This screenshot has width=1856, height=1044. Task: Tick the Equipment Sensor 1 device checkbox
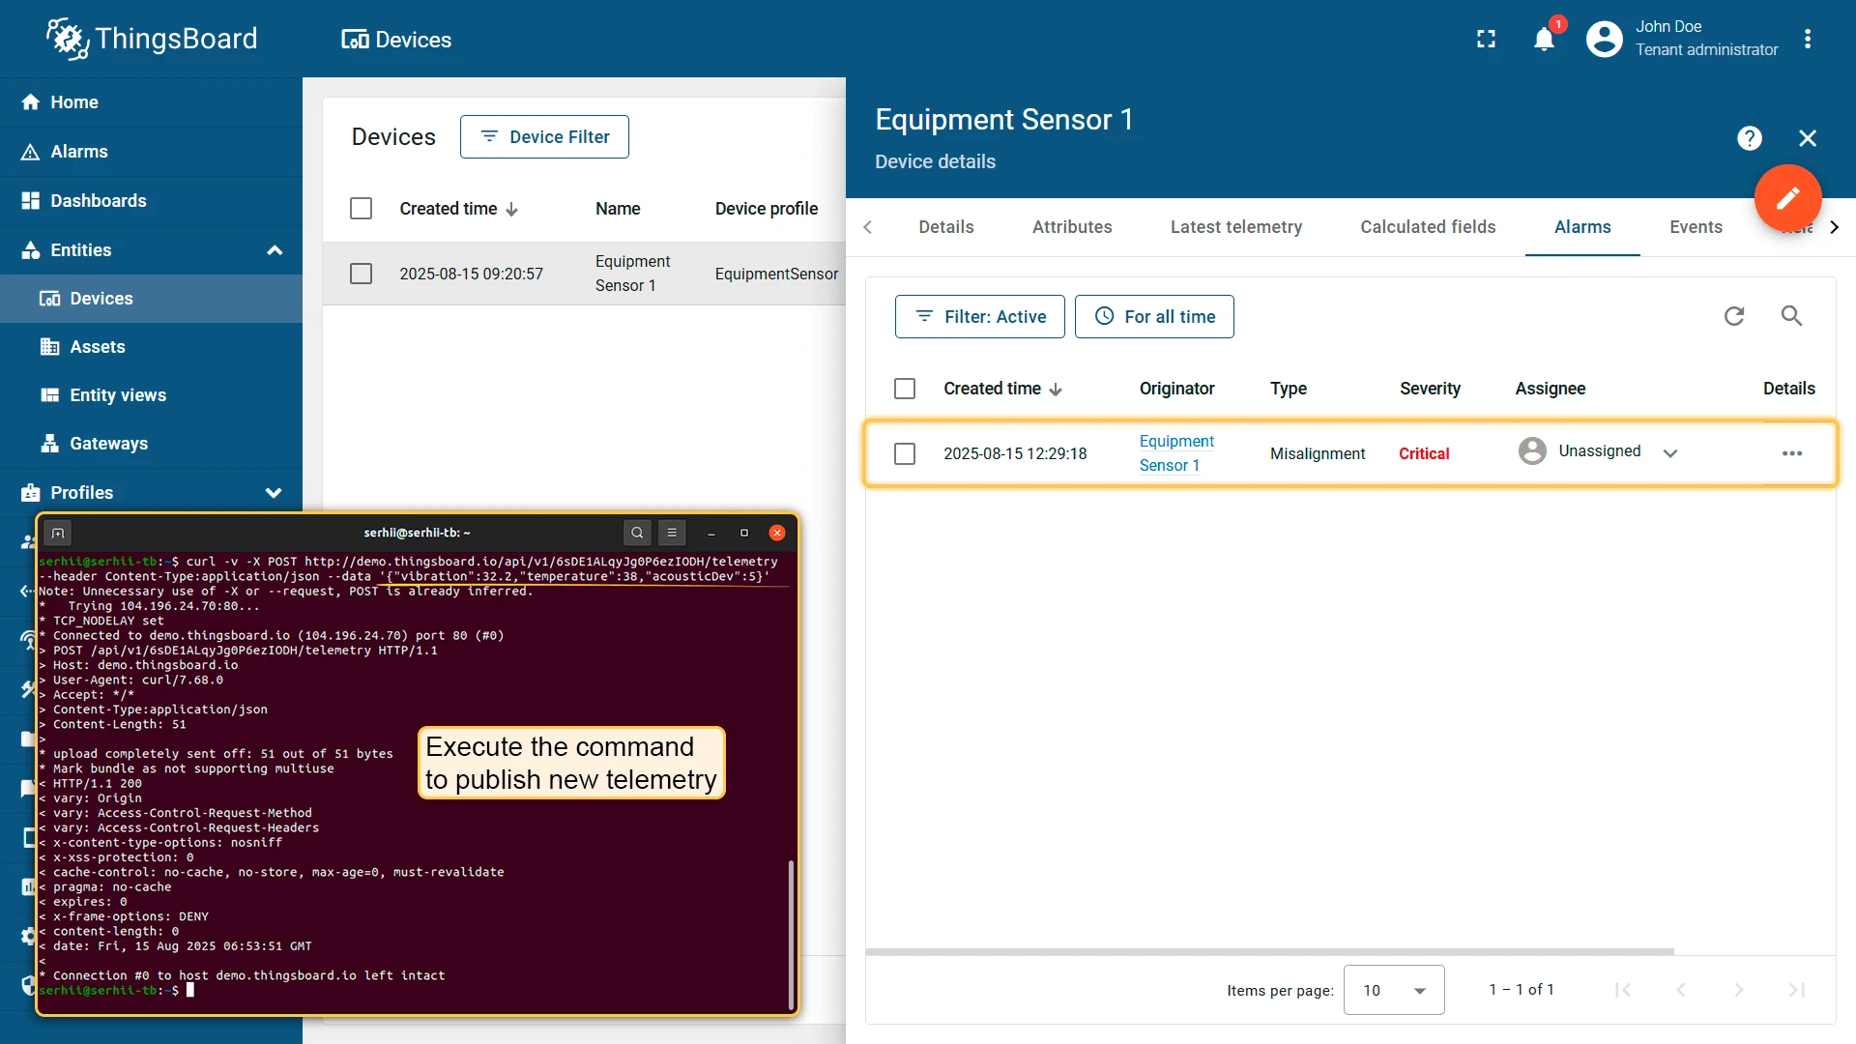click(x=361, y=274)
